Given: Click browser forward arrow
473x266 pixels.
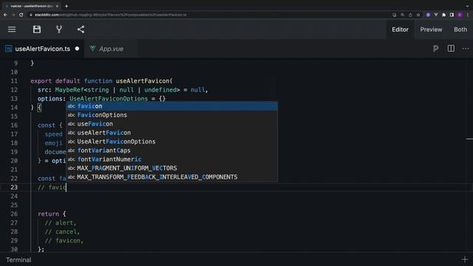Looking at the screenshot, I should tap(13, 15).
